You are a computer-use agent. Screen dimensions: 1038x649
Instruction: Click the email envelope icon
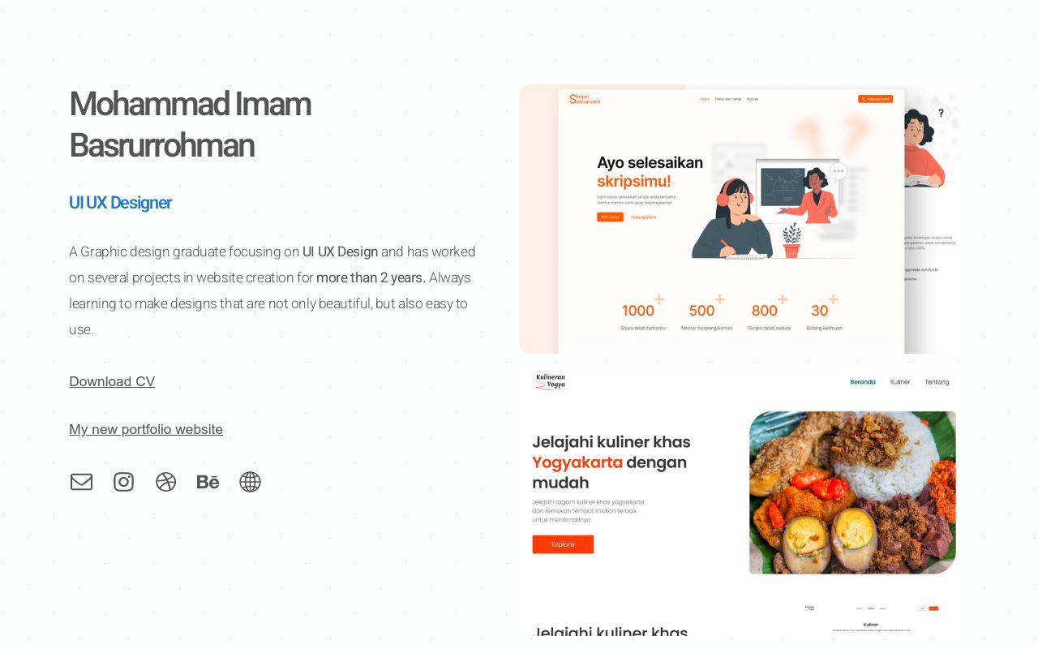coord(81,482)
